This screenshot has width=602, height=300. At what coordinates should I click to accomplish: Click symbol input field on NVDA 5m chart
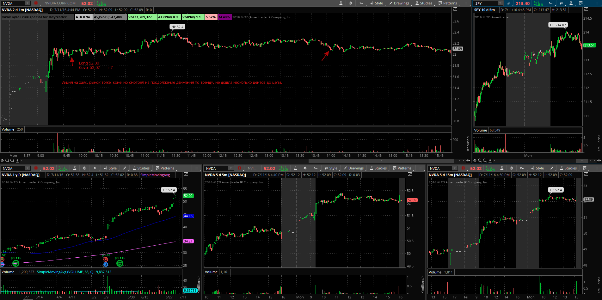click(217, 168)
